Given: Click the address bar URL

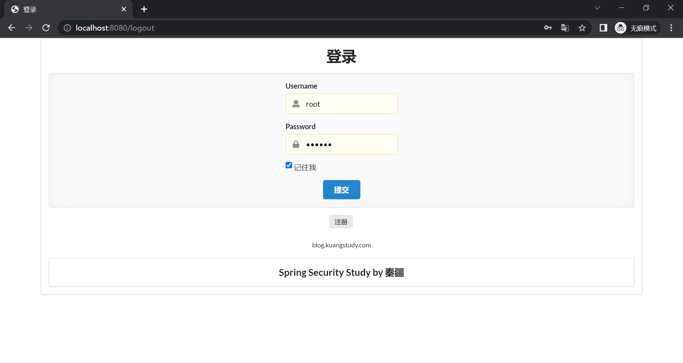Looking at the screenshot, I should point(213,28).
